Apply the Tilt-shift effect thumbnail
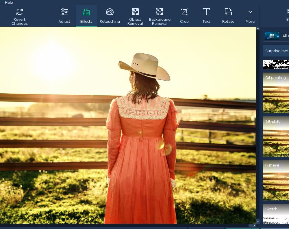 pos(276,137)
